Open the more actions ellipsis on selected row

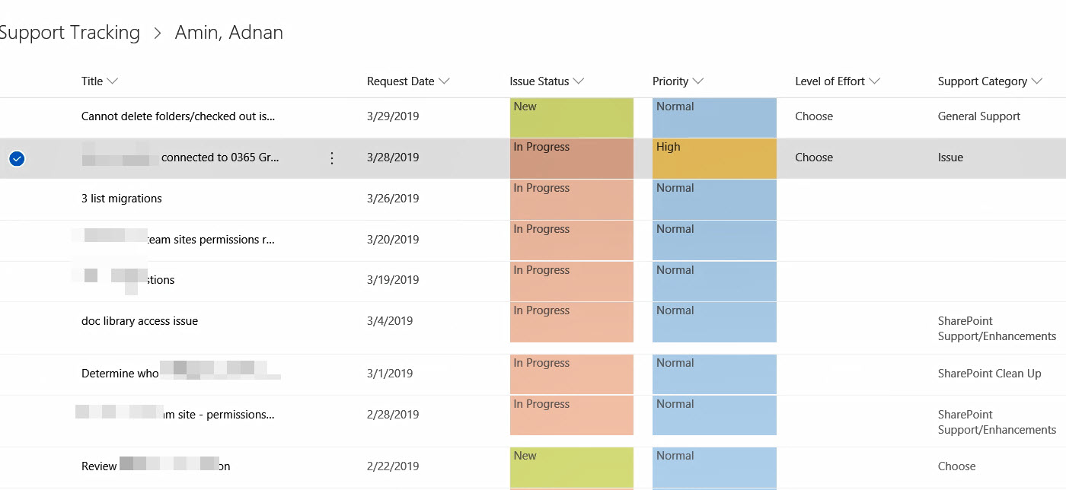coord(331,157)
